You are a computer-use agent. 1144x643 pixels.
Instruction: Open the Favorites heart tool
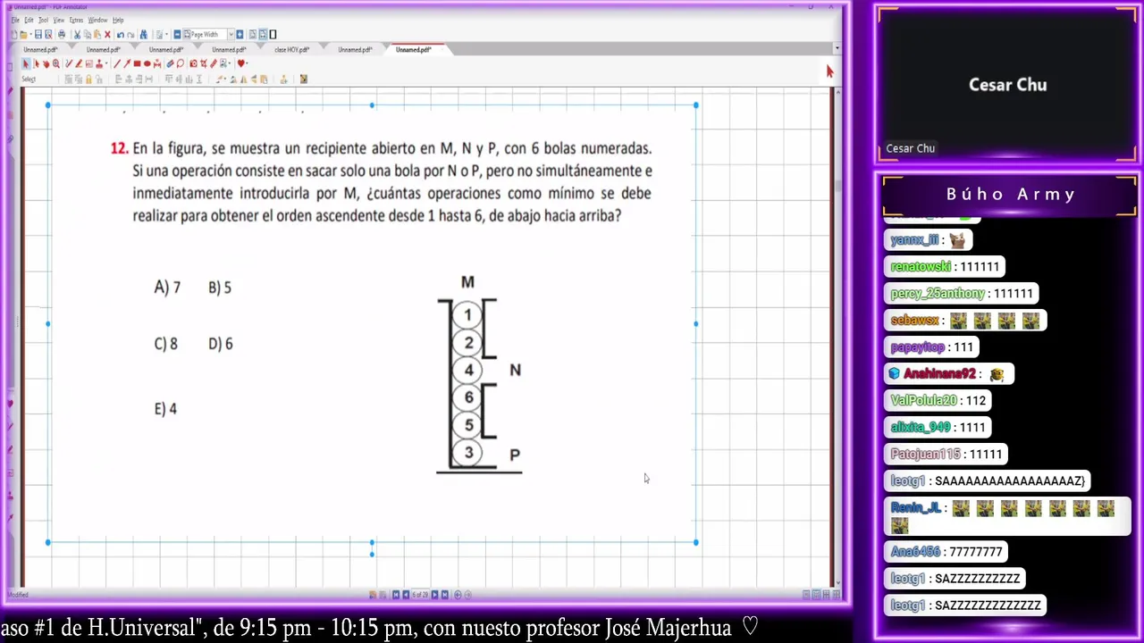pos(240,63)
